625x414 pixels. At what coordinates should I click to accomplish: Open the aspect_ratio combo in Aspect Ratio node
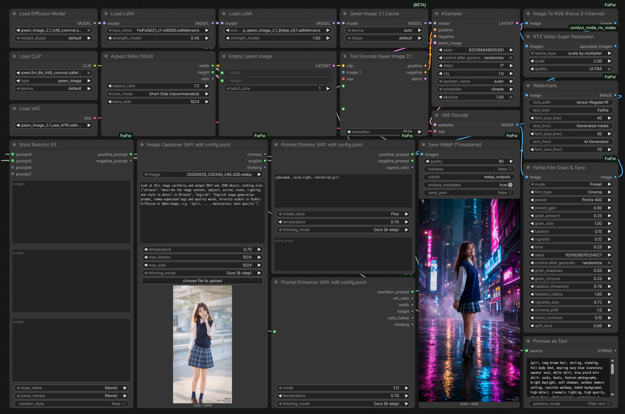[x=158, y=86]
